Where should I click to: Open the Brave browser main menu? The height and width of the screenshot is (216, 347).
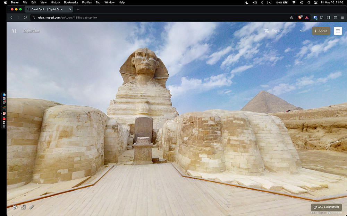pos(342,17)
